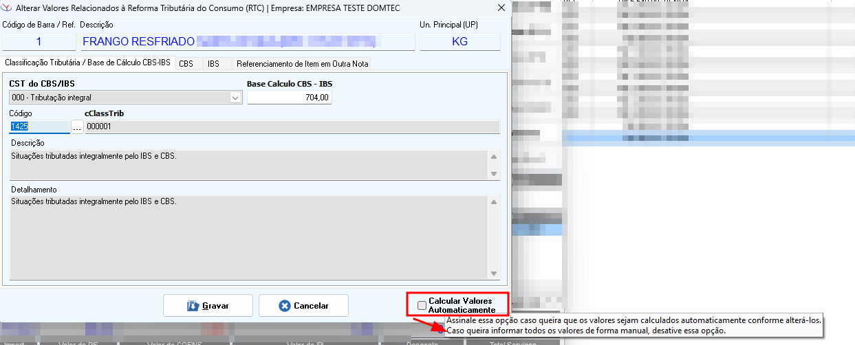The width and height of the screenshot is (855, 345).
Task: Click the Código de Barra / Ref. field
Action: 39,41
